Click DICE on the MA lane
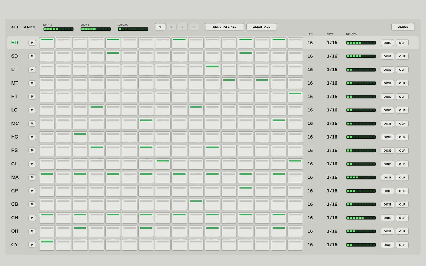This screenshot has width=426, height=266. tap(387, 177)
